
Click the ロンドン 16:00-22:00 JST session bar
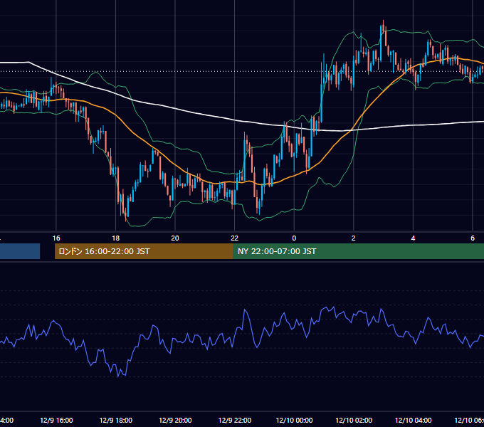point(144,251)
